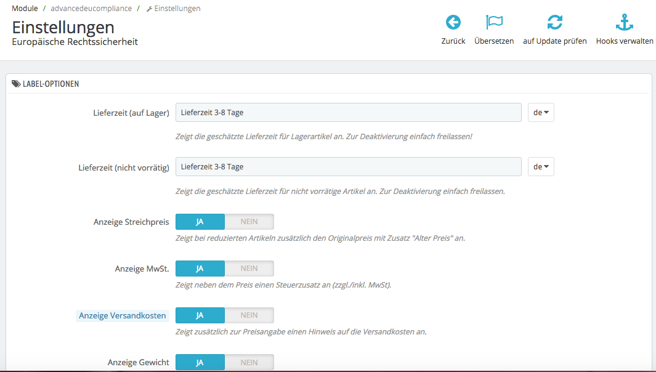656x372 pixels.
Task: Click the Label-Optionen tag icon
Action: click(x=16, y=84)
